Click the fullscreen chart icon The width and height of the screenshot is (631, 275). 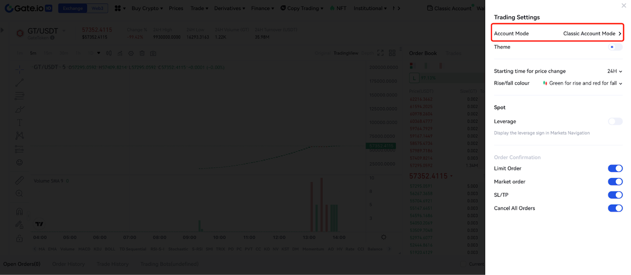(381, 53)
